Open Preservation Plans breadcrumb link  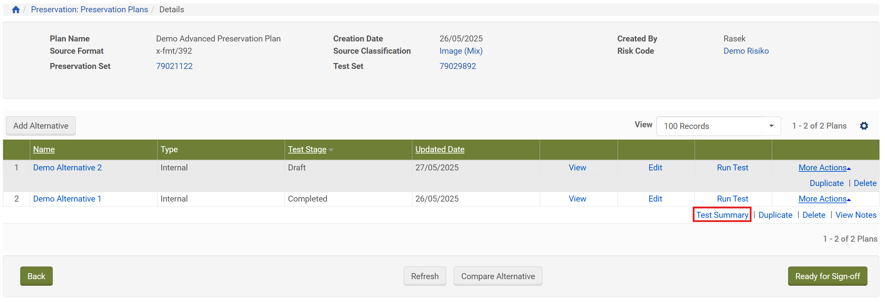point(89,10)
